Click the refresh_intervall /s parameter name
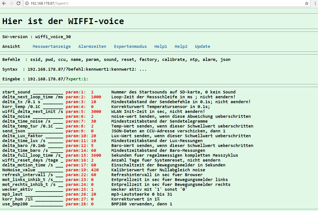This screenshot has height=211, width=318. [28, 175]
